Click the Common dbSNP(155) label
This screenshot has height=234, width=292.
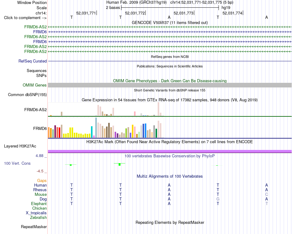click(x=27, y=95)
